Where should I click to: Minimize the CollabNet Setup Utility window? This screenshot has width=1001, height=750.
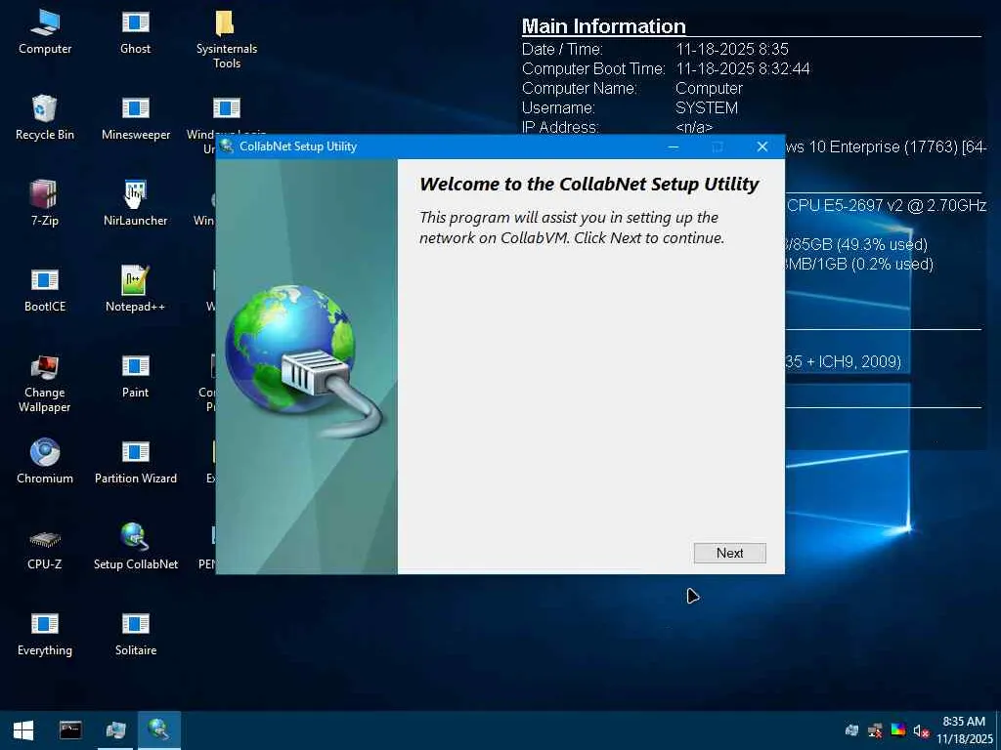click(x=673, y=146)
